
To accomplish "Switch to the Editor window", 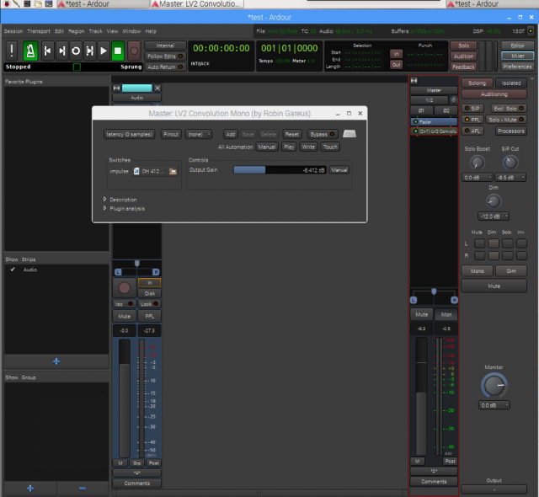I will [517, 45].
